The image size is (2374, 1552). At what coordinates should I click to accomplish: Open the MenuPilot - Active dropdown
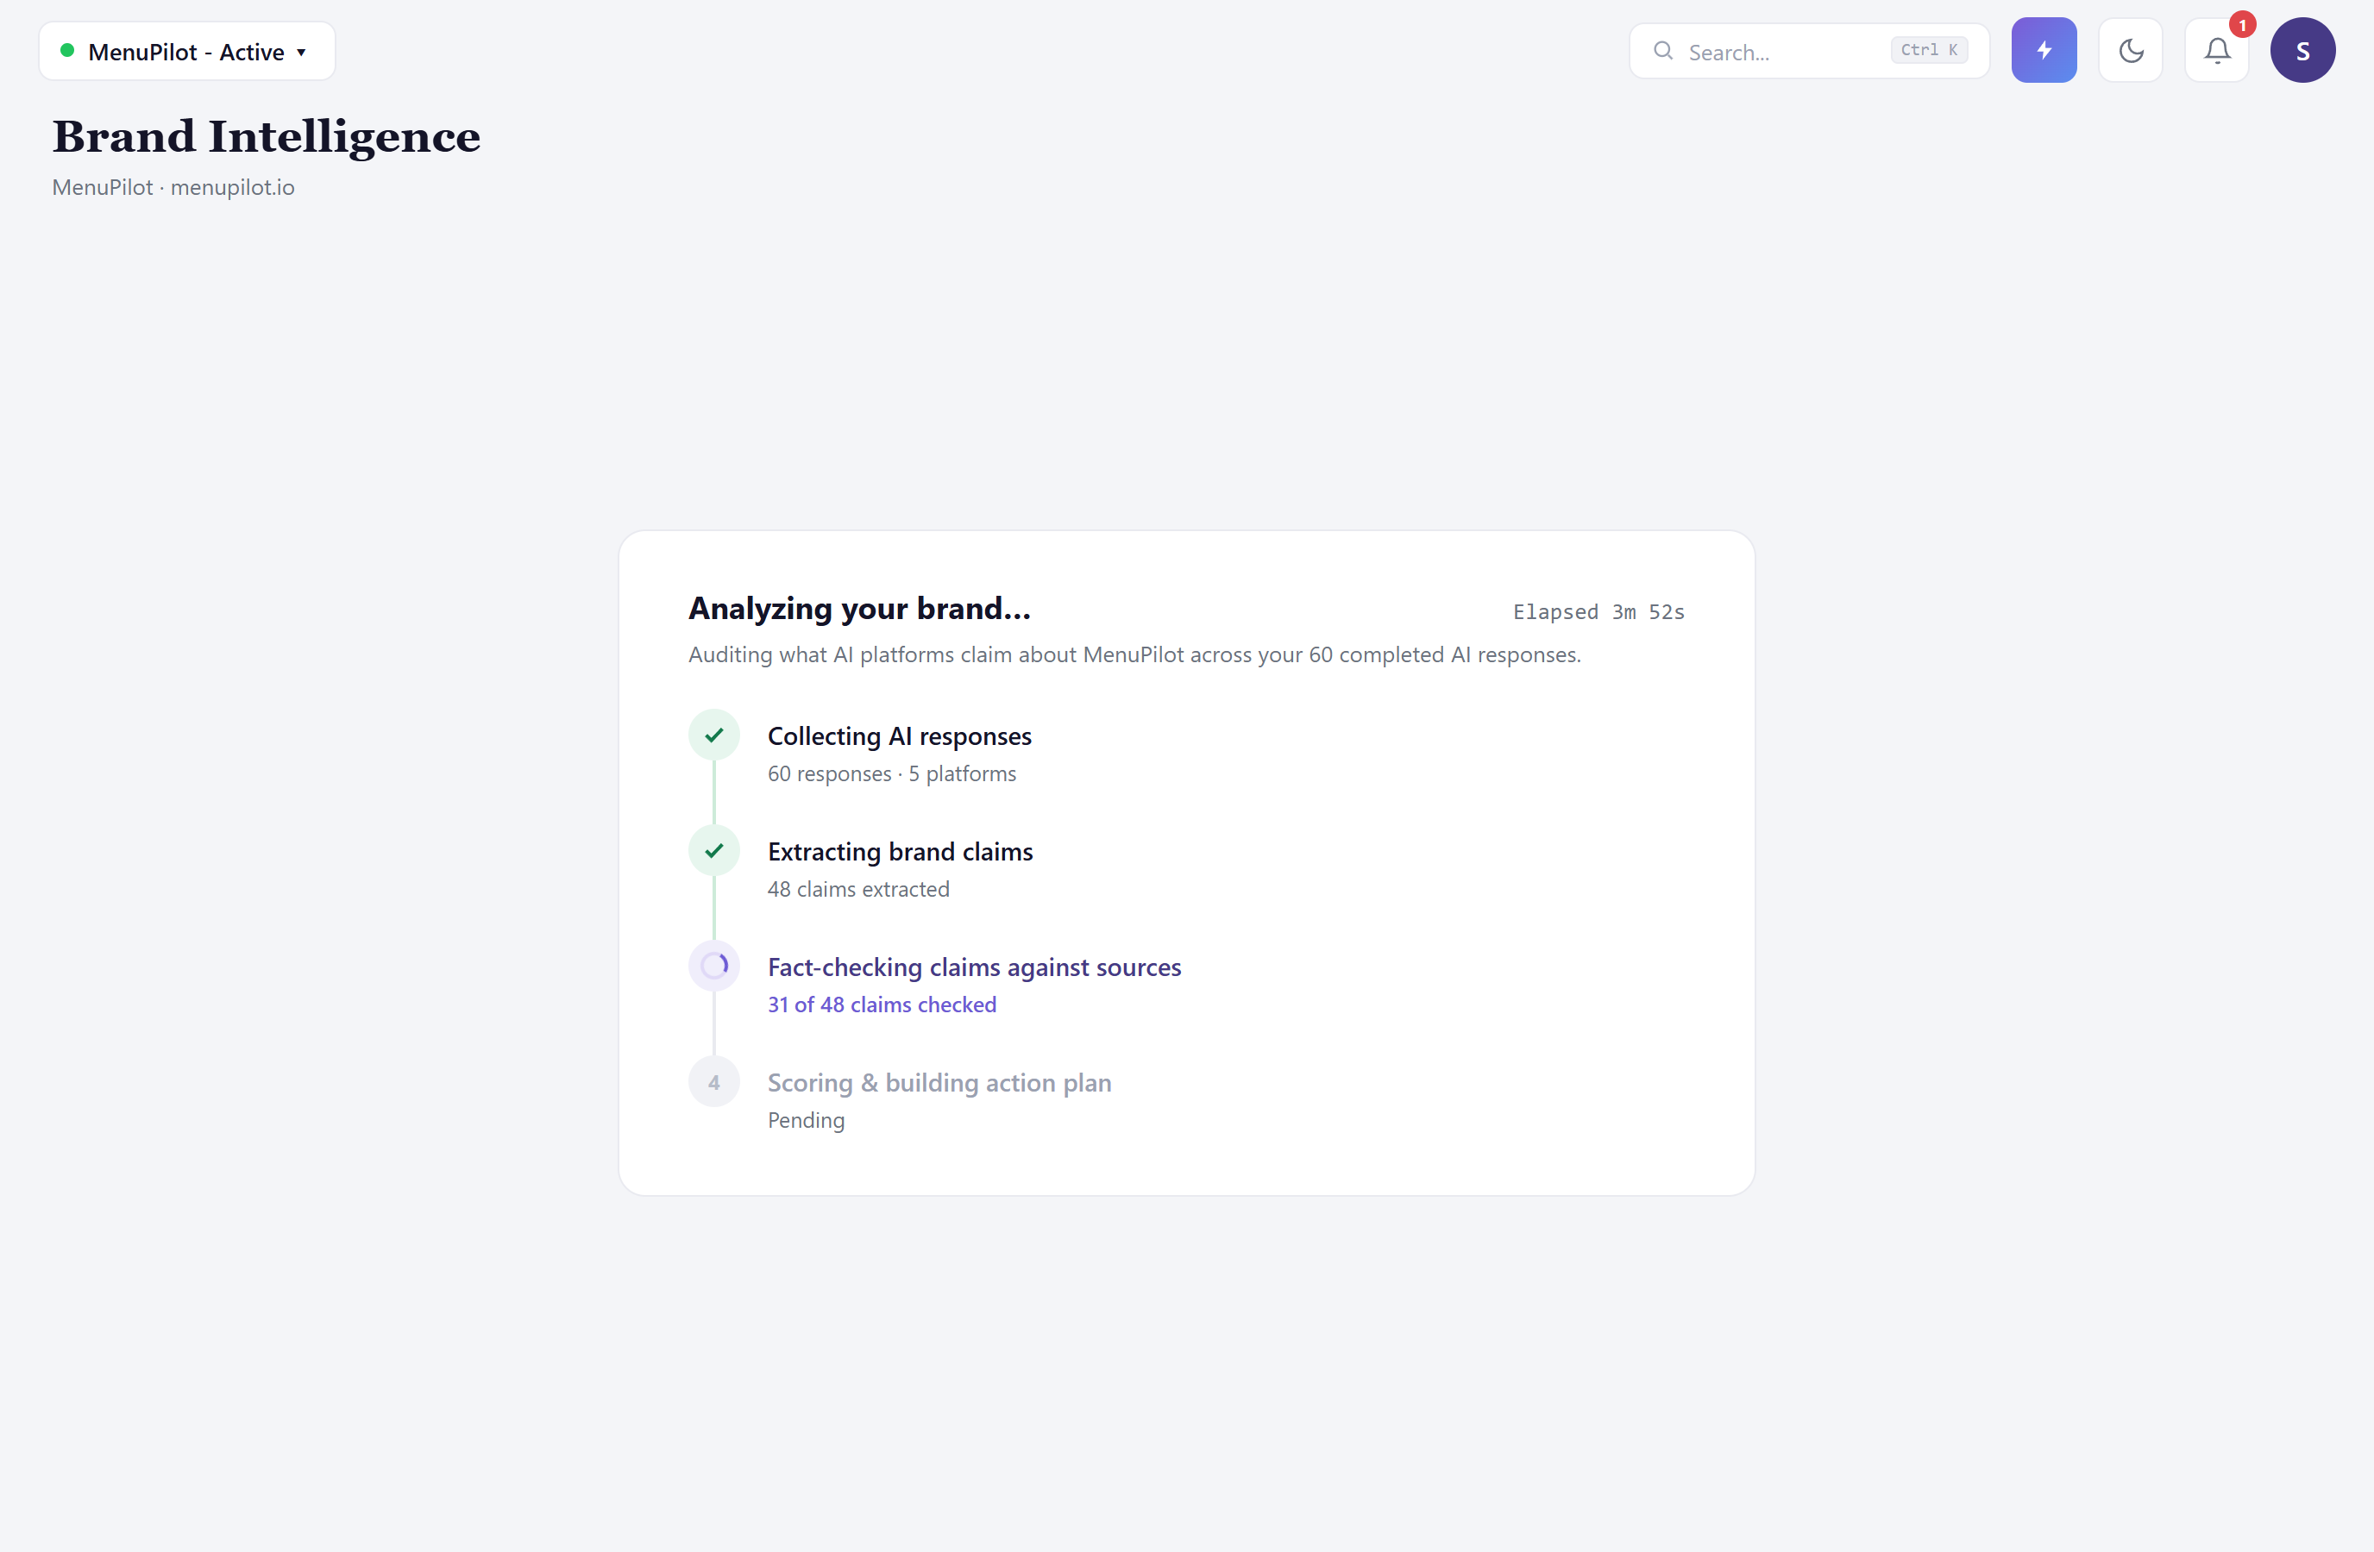pyautogui.click(x=187, y=51)
